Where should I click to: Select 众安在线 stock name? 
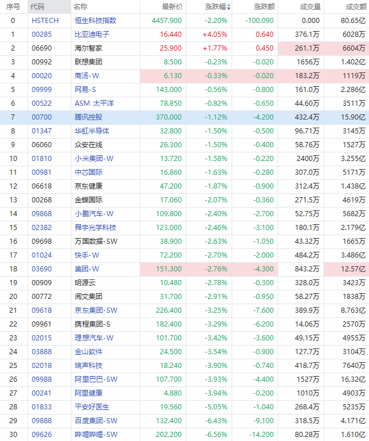click(x=89, y=144)
